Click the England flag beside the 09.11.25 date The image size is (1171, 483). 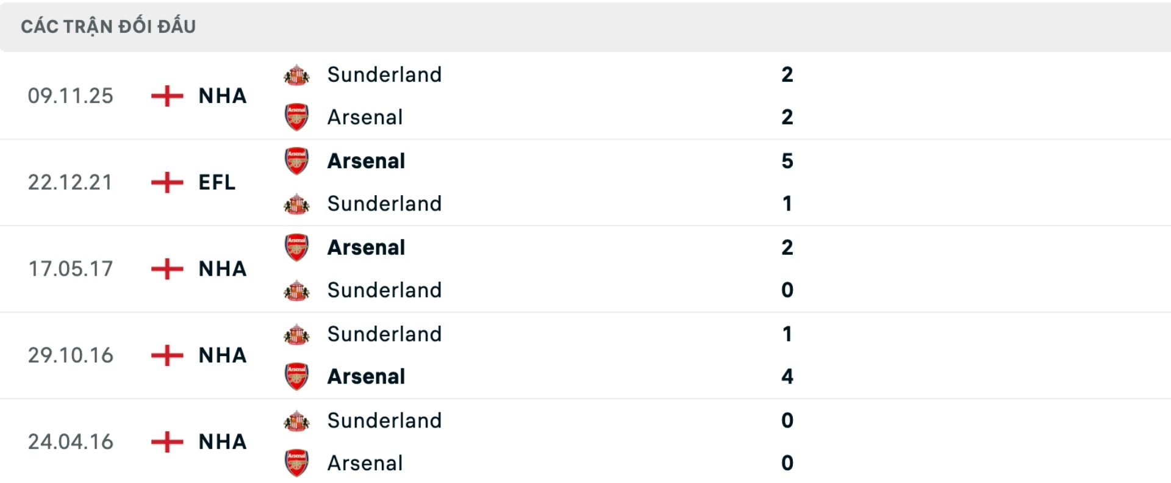tap(166, 96)
